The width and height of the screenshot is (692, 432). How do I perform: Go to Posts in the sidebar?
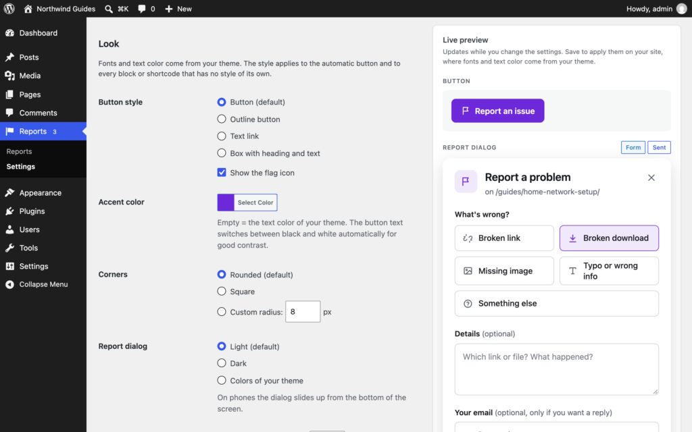[x=28, y=57]
